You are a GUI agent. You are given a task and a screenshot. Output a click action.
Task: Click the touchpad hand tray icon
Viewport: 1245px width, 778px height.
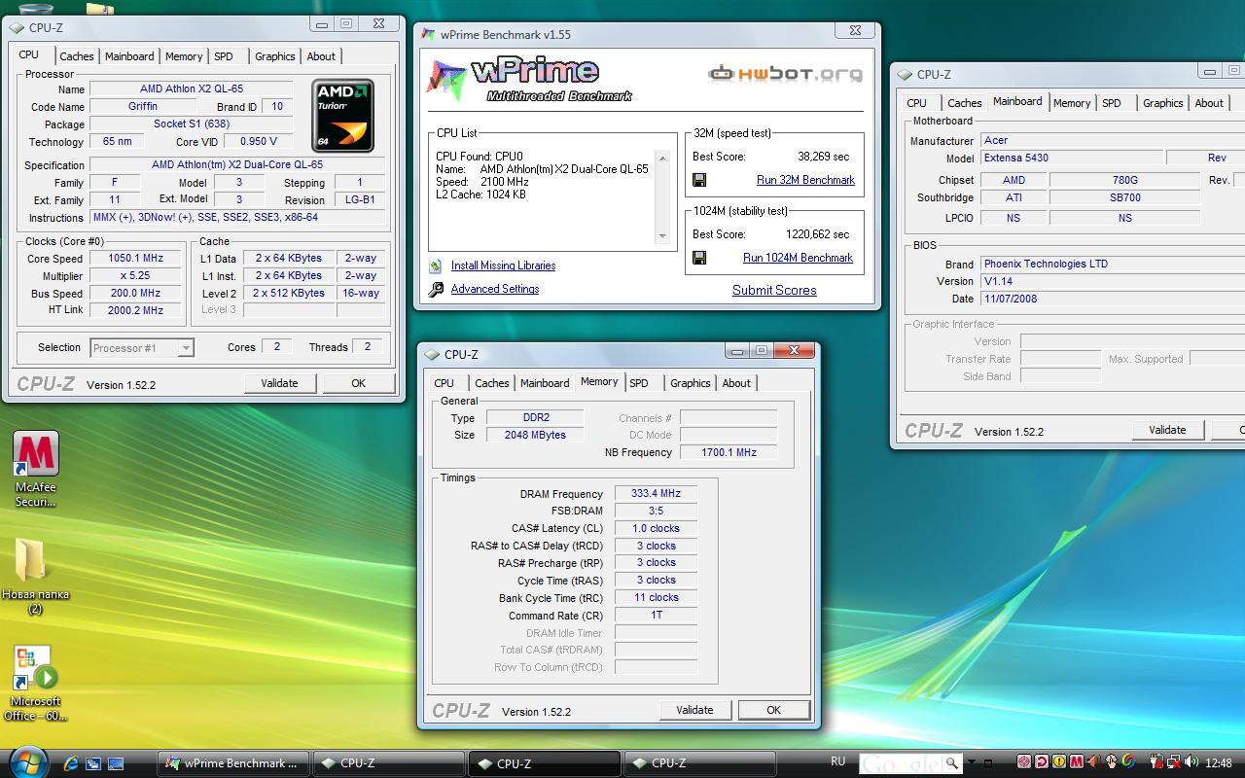coord(1111,761)
